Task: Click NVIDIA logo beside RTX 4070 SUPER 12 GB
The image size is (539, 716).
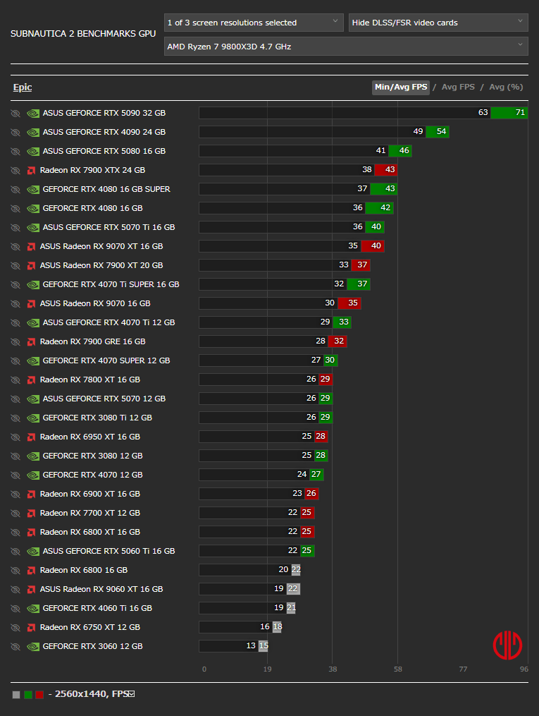Action: 33,360
